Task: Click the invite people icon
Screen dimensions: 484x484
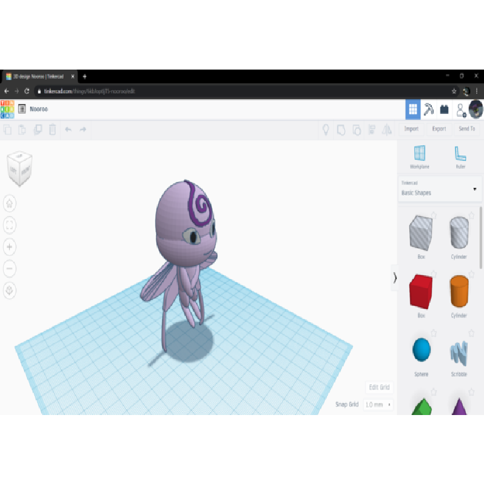Action: pos(461,110)
